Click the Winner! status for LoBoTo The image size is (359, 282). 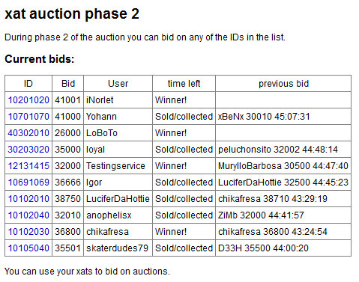tap(171, 133)
